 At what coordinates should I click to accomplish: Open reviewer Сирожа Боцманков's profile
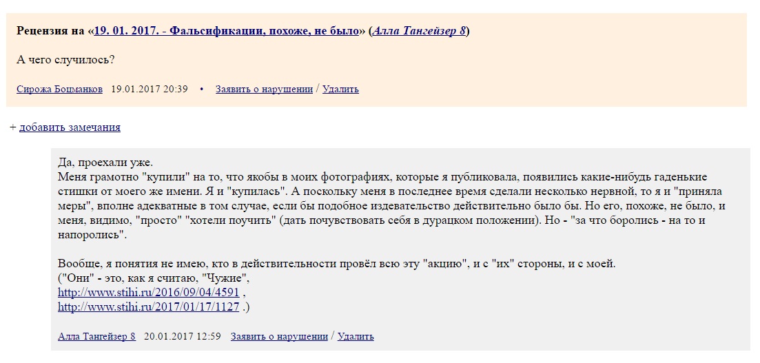[59, 90]
